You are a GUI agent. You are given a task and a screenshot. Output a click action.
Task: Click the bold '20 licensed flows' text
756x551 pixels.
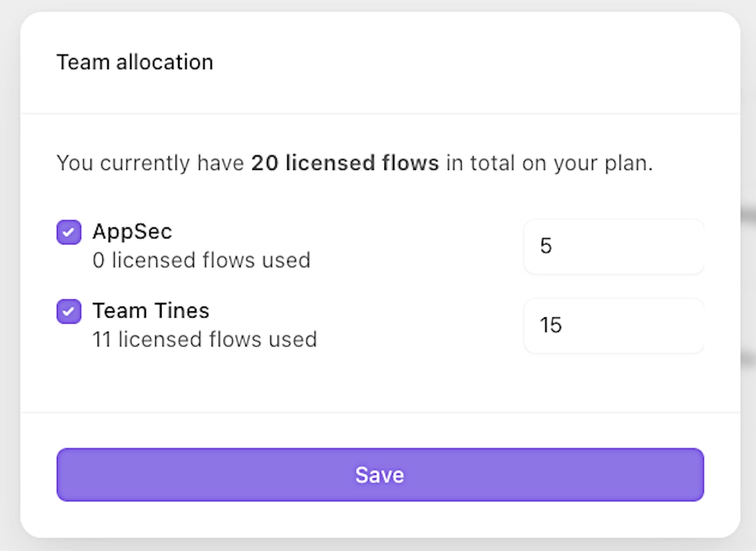pyautogui.click(x=345, y=163)
